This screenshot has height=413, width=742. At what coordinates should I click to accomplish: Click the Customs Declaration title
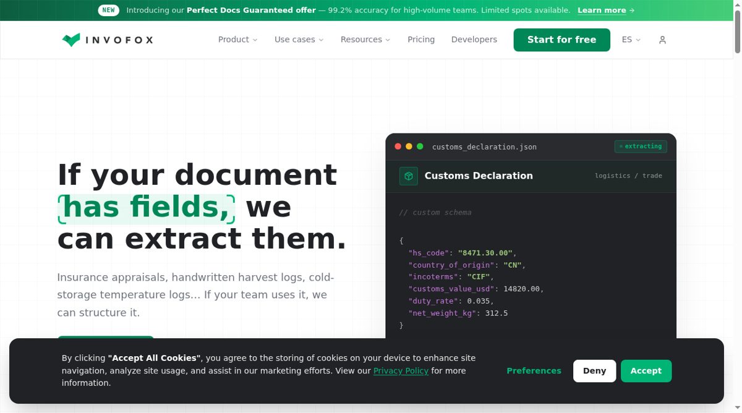pyautogui.click(x=479, y=176)
